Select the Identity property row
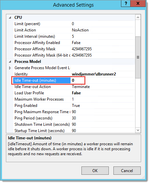Screen dimensions: 150x184 pyautogui.click(x=74, y=74)
